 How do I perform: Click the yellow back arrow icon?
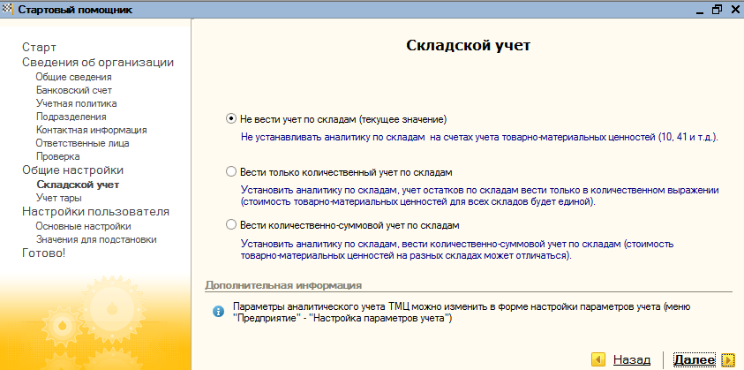[x=598, y=359]
